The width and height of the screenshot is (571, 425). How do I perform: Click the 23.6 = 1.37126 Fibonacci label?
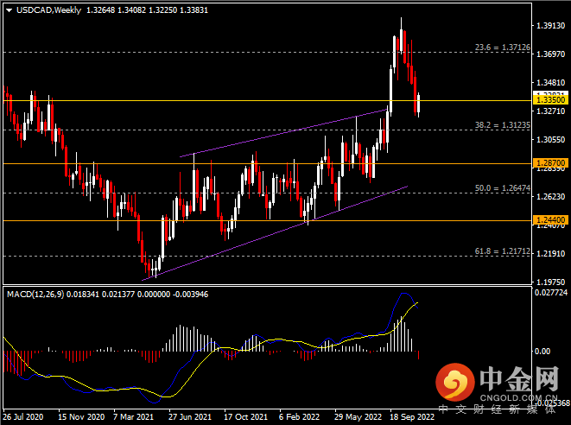click(502, 48)
